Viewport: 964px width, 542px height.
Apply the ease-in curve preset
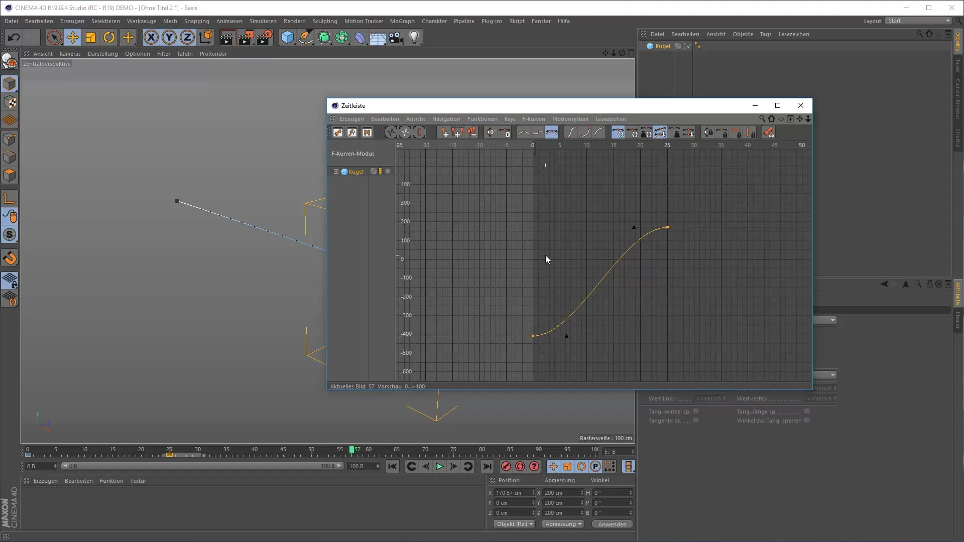click(x=585, y=132)
